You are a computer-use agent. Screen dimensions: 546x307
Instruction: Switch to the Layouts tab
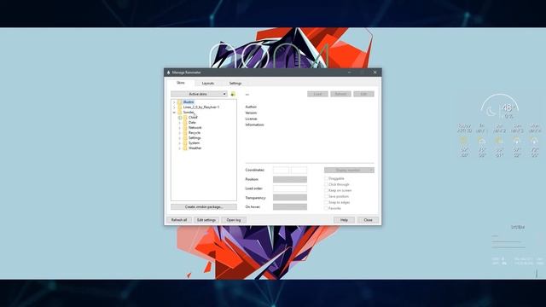[x=208, y=84]
